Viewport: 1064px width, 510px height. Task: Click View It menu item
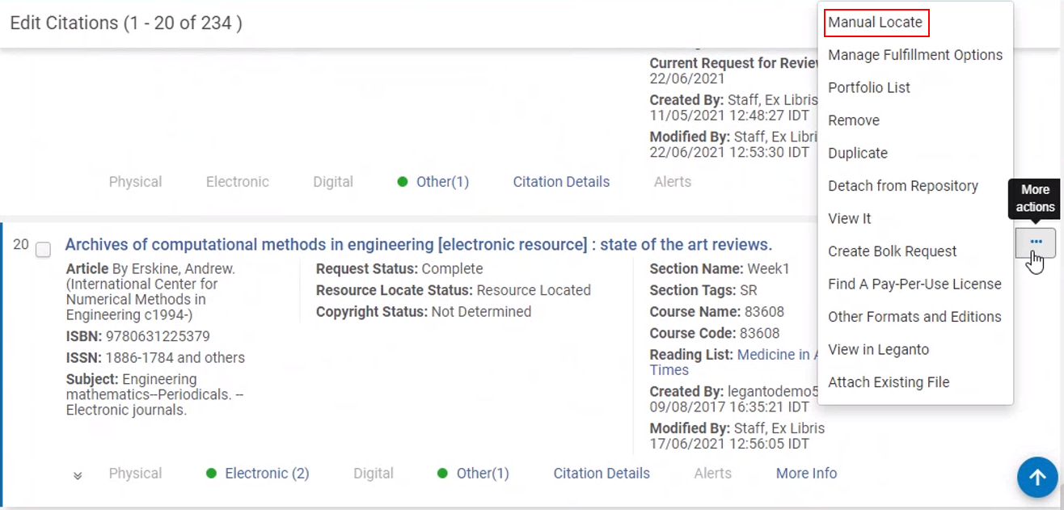click(x=849, y=218)
